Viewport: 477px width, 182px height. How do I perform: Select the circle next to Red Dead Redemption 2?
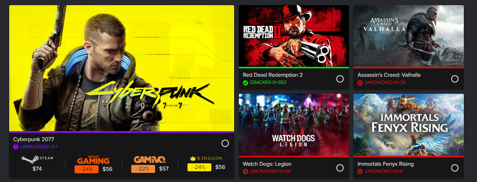tap(340, 79)
